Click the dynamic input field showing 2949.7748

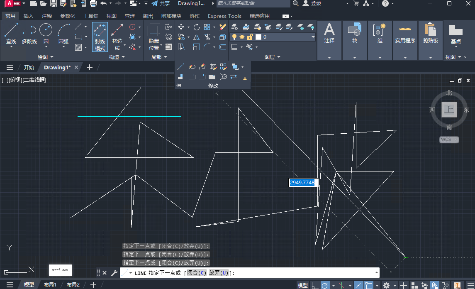303,182
